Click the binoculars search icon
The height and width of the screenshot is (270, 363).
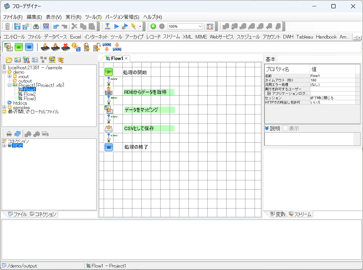coord(36,26)
